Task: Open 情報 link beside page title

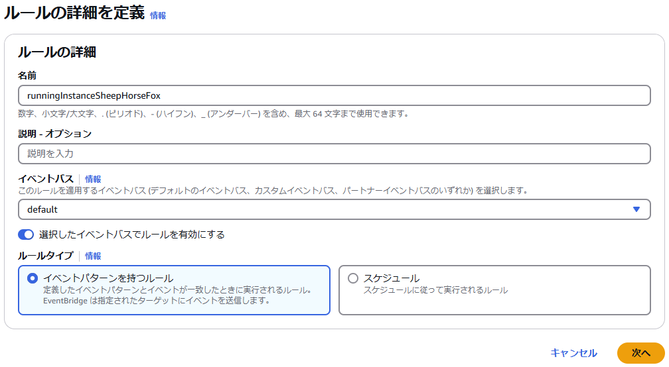Action: pos(158,15)
